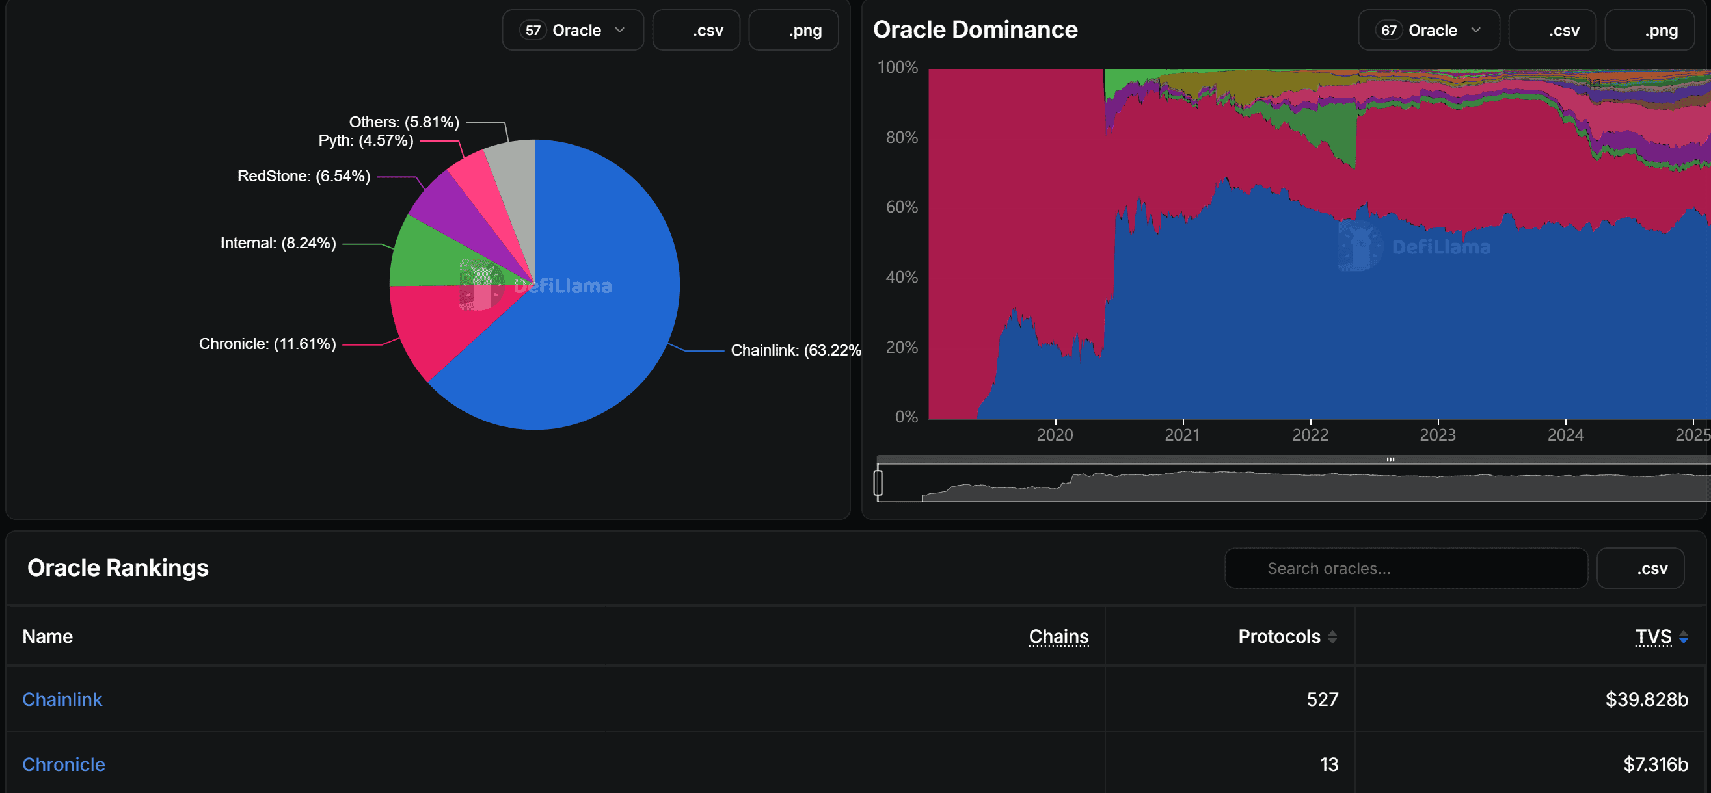
Task: Focus the Search oracles input field
Action: point(1406,569)
